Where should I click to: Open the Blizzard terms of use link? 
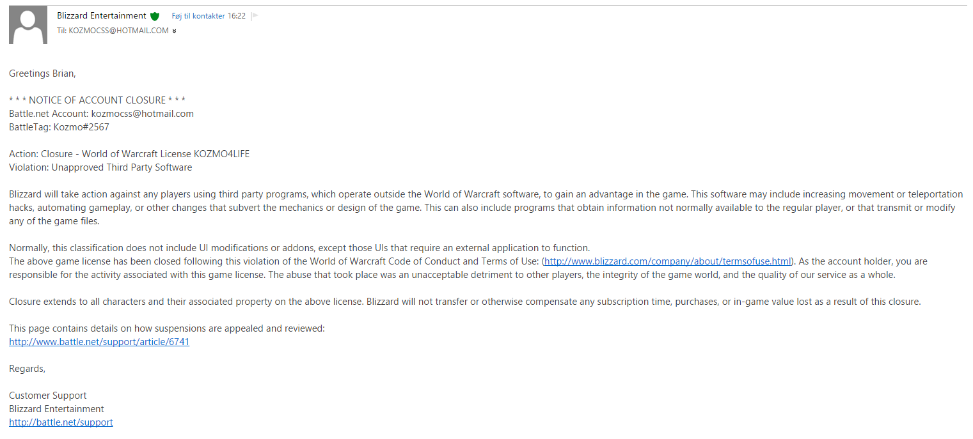point(667,261)
